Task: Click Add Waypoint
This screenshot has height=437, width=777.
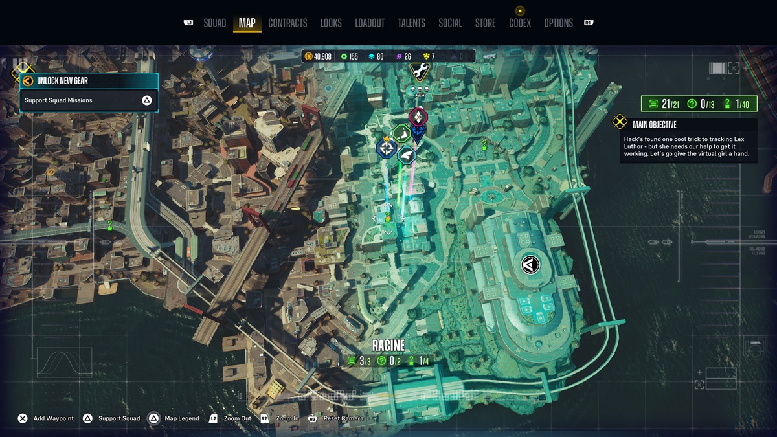Action: point(45,418)
